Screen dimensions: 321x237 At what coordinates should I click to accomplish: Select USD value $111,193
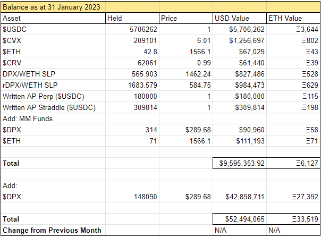pos(250,141)
